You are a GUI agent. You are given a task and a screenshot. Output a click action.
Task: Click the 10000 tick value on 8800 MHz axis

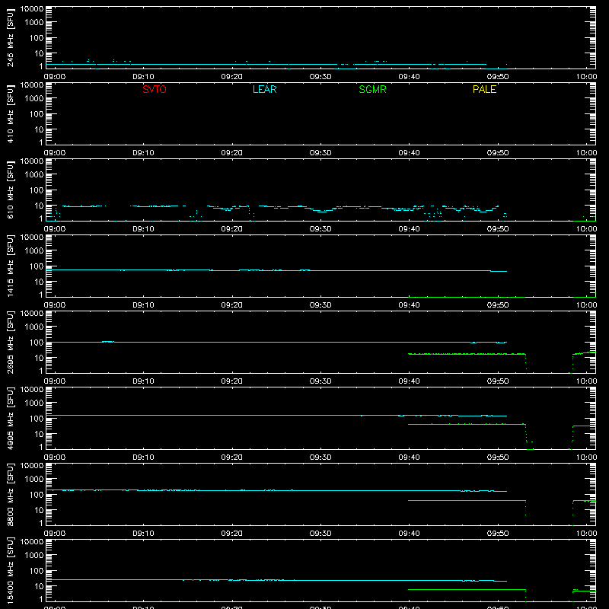point(32,466)
